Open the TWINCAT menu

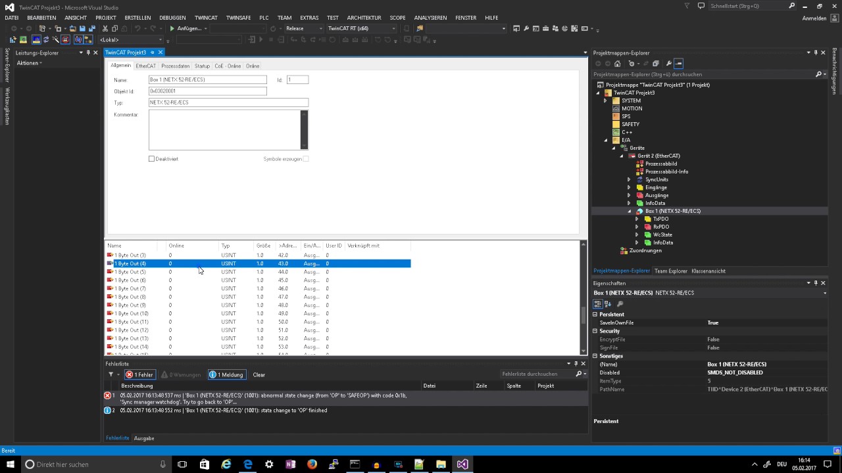[x=206, y=18]
